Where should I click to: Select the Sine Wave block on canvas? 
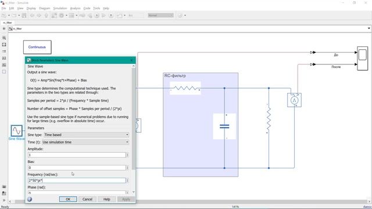point(17,131)
